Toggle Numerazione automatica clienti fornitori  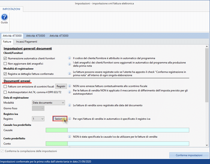click(5, 58)
